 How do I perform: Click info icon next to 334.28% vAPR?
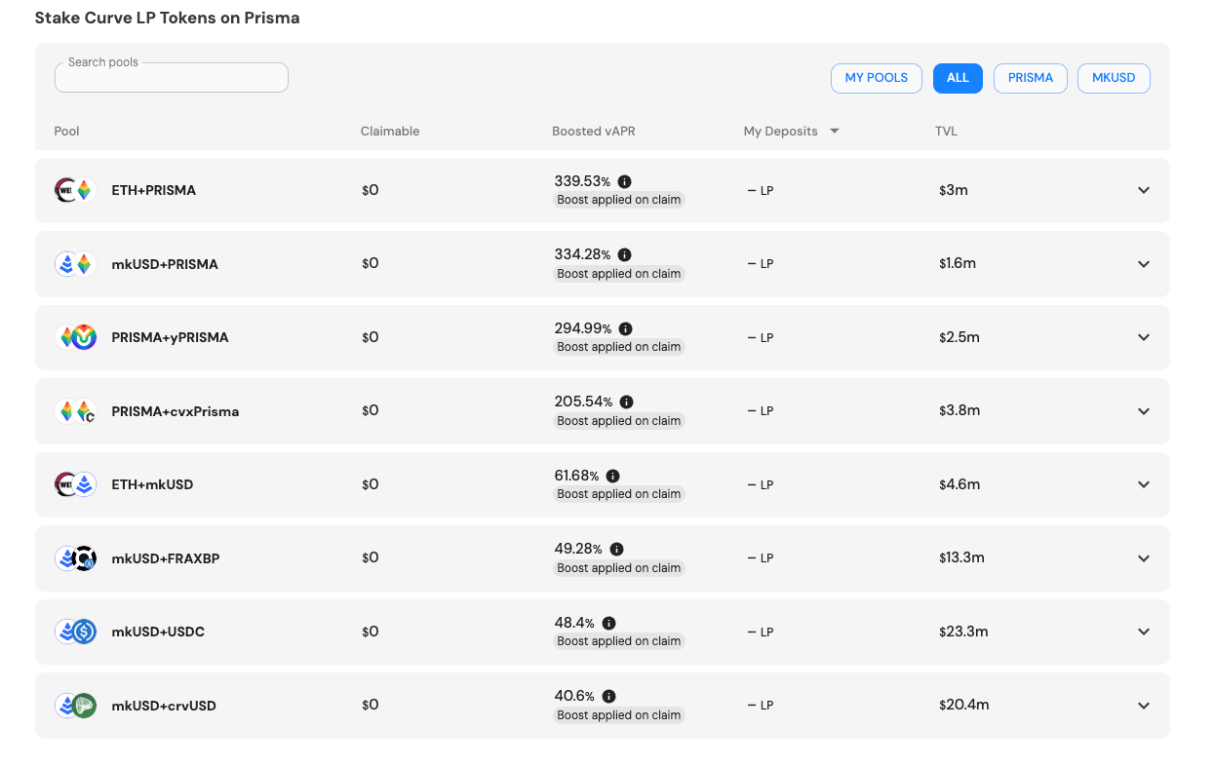coord(625,255)
